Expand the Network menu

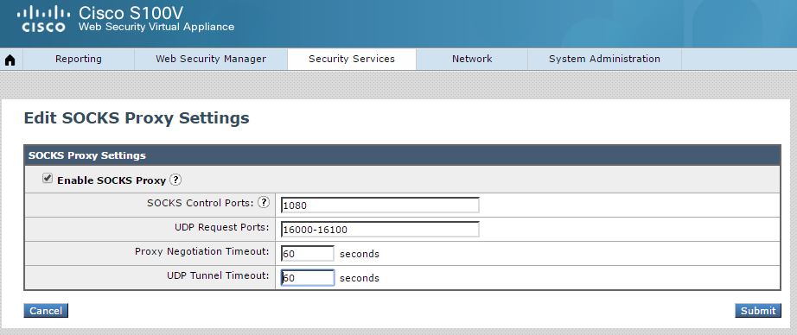coord(472,59)
